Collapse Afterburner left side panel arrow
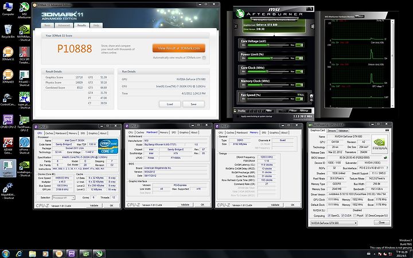The width and height of the screenshot is (413, 258). 236,26
